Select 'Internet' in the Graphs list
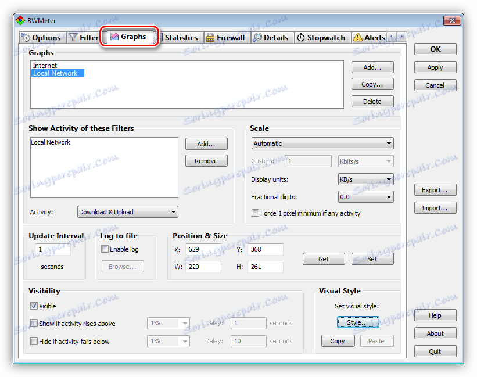The image size is (477, 377). tap(45, 66)
